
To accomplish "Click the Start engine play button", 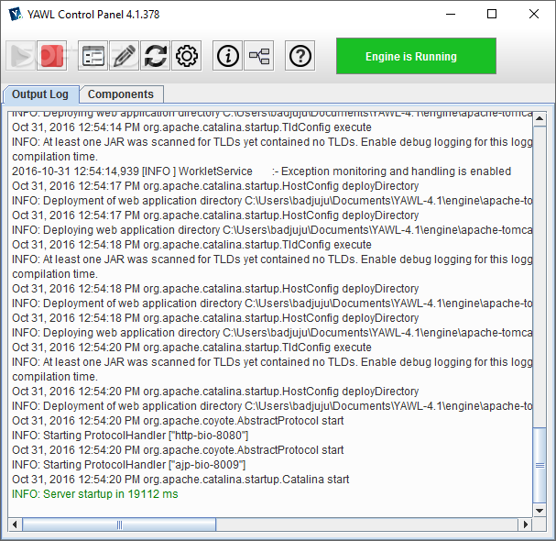I will [x=20, y=56].
